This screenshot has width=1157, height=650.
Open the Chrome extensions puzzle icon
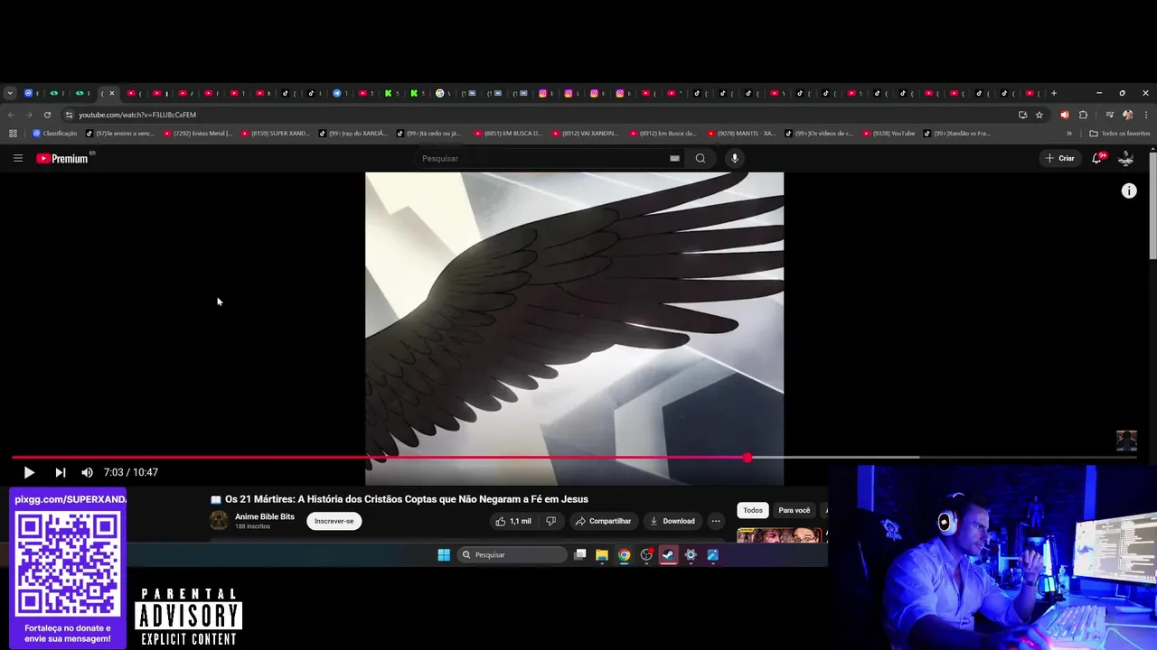click(1083, 115)
